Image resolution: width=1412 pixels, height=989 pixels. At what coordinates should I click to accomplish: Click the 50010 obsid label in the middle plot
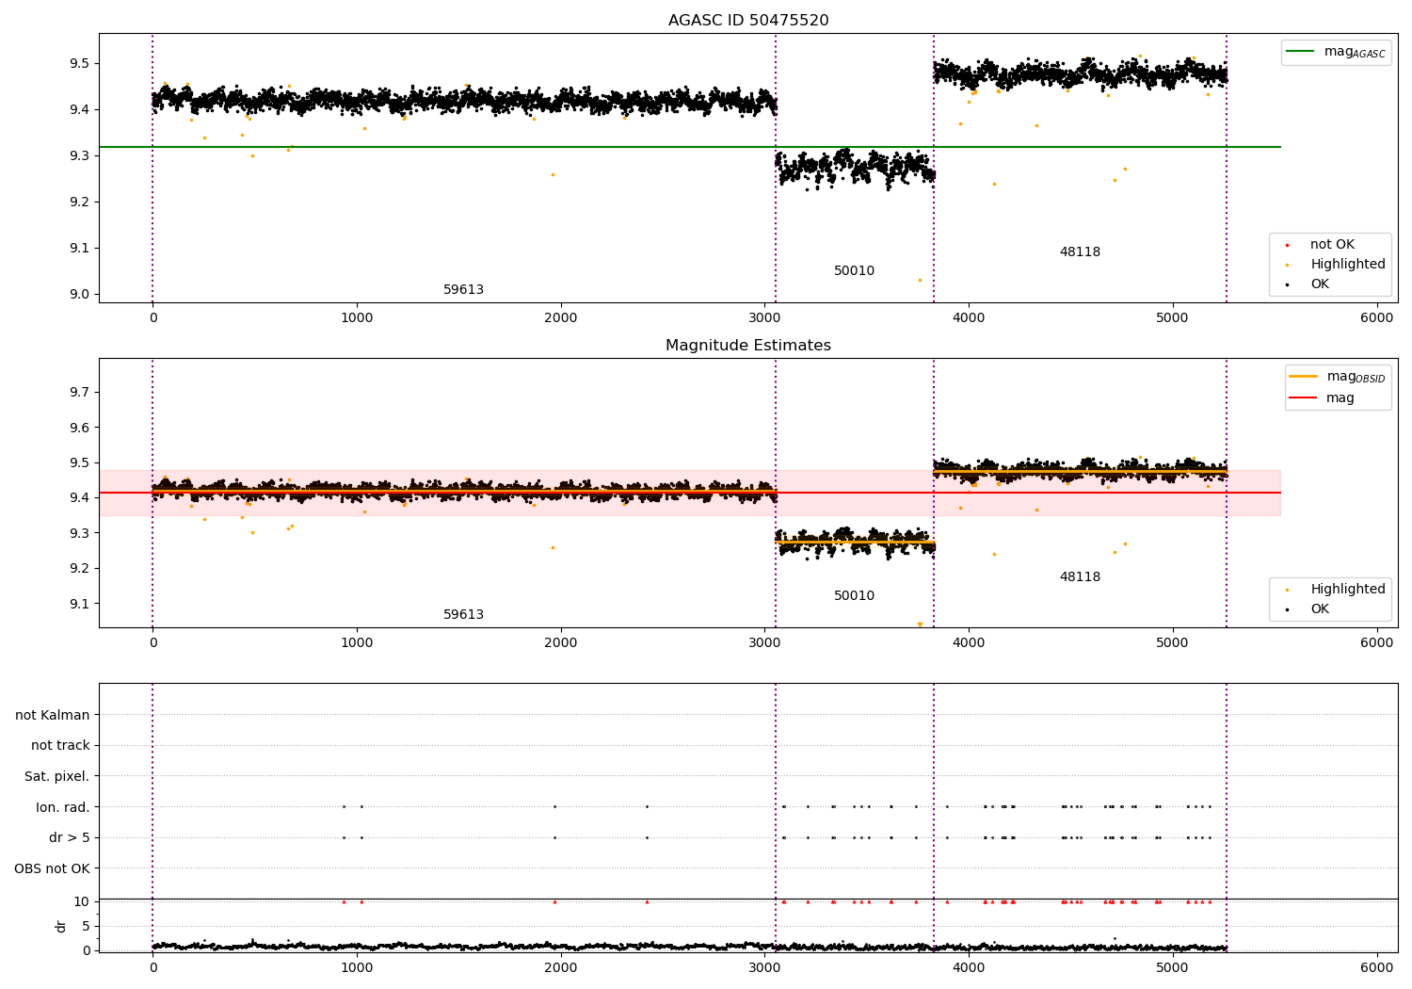coord(854,596)
